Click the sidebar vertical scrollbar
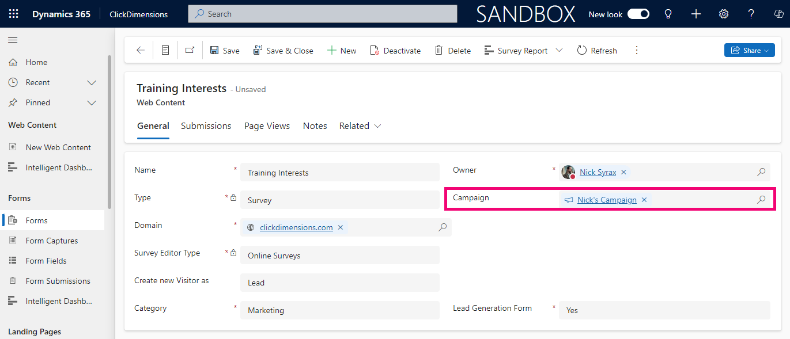 point(109,132)
